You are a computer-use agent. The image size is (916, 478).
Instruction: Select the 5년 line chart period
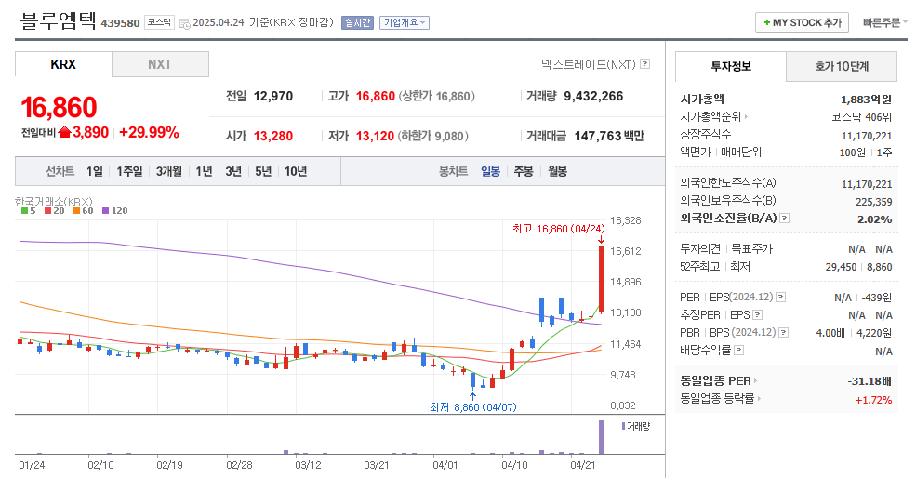pos(263,171)
